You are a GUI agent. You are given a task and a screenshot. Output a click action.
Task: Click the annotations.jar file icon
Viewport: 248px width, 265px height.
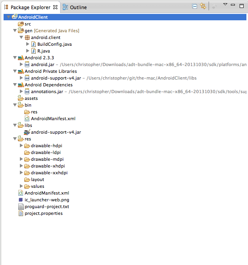27,92
